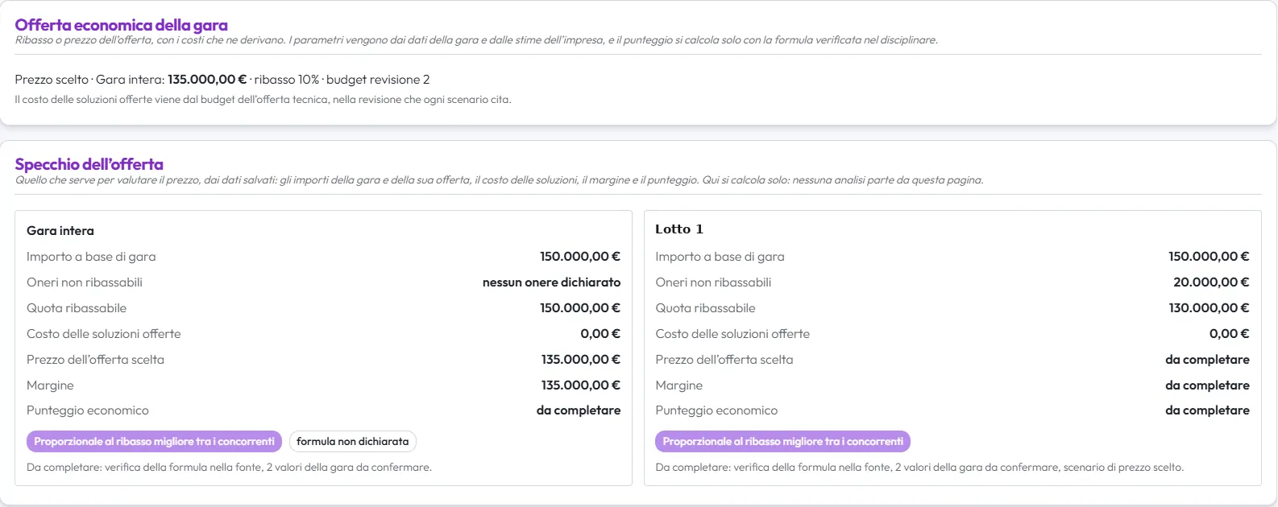Select Gara intera Margine value 135.000,00 €
Viewport: 1278px width, 507px height.
click(581, 385)
